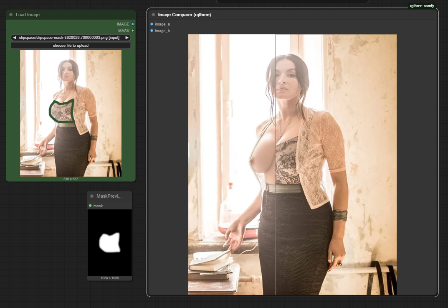The width and height of the screenshot is (448, 308).
Task: Select next image file with right arrow
Action: click(x=127, y=38)
